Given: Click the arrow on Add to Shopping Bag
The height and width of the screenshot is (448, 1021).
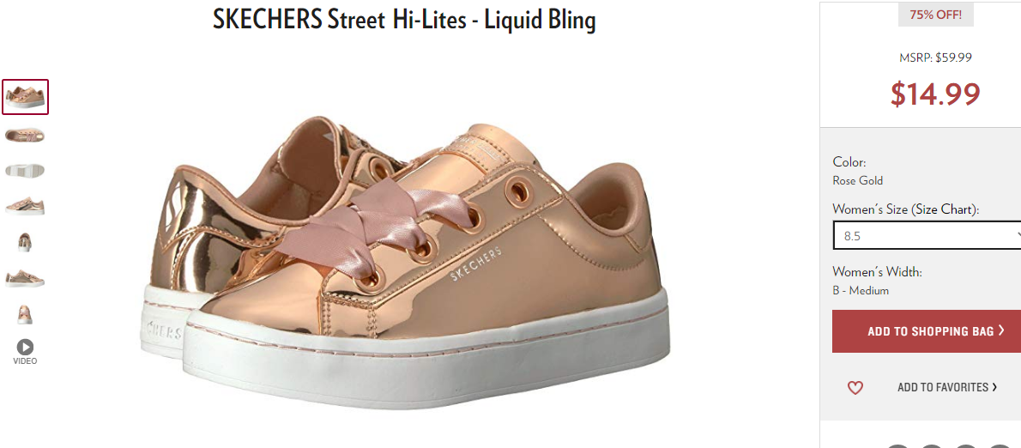Looking at the screenshot, I should click(x=1001, y=330).
